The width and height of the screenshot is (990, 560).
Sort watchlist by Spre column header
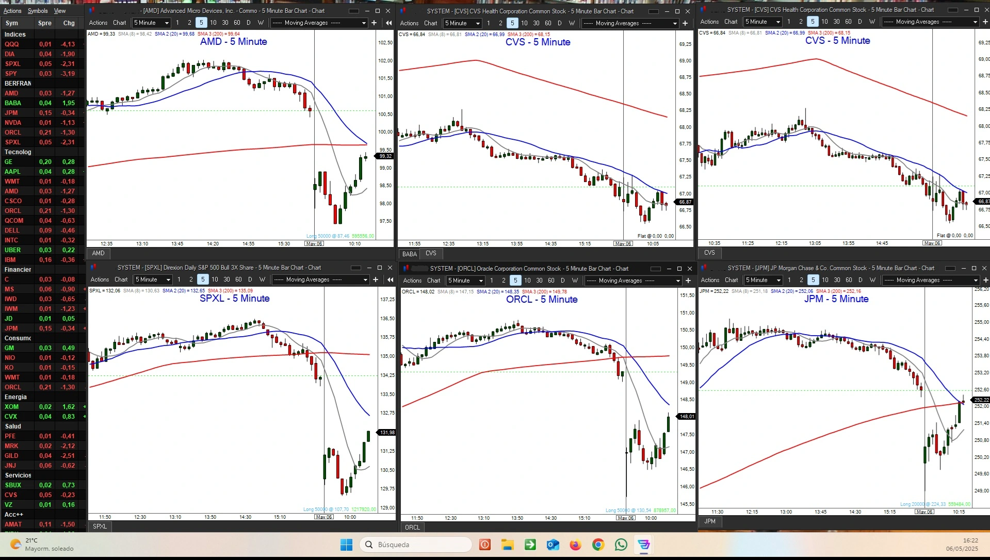coord(45,23)
